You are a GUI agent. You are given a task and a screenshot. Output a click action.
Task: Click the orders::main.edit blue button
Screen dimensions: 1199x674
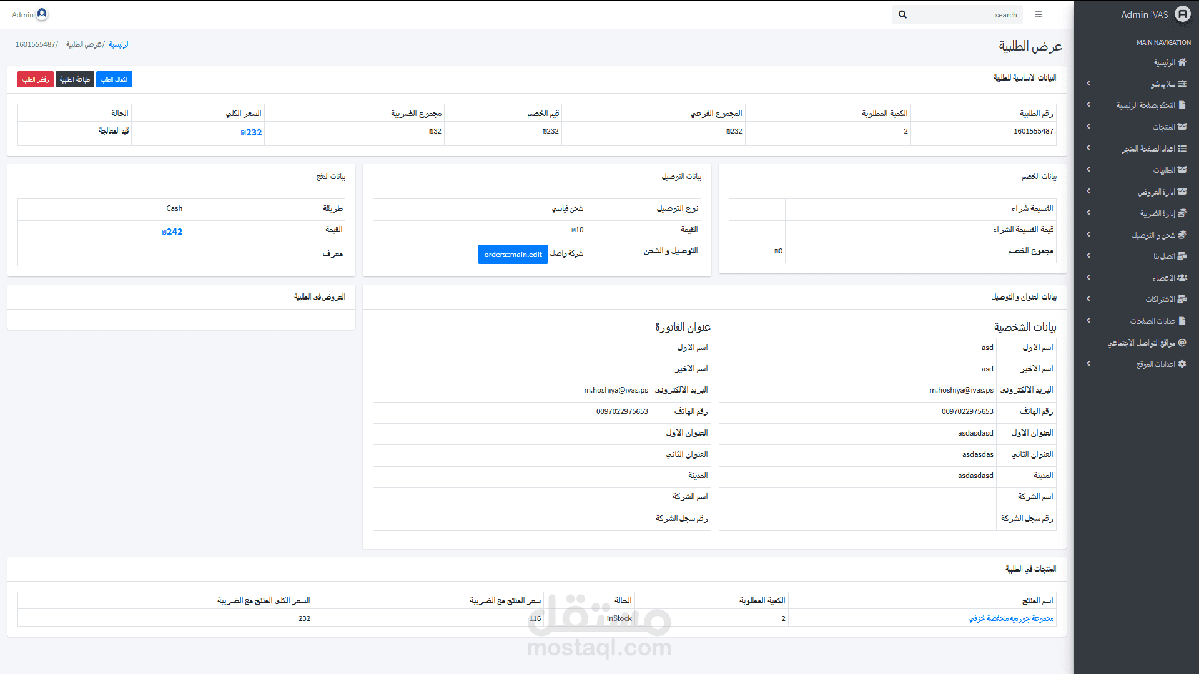pos(513,254)
